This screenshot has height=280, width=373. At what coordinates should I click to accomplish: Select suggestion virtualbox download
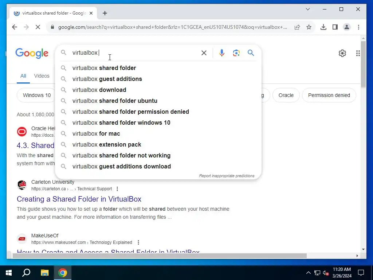(x=158, y=90)
